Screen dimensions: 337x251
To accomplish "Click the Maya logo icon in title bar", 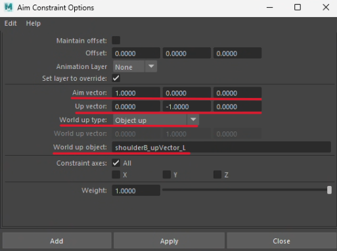I will click(9, 7).
